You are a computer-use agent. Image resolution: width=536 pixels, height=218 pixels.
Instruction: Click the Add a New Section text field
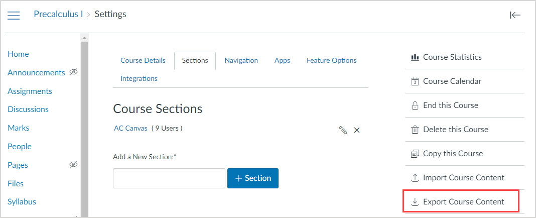[x=169, y=178]
